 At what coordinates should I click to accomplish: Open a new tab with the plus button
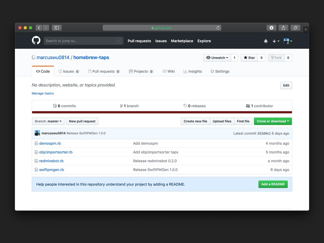point(306,29)
